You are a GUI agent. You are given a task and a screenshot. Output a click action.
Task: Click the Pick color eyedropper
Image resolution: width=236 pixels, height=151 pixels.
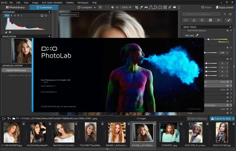click(x=197, y=35)
